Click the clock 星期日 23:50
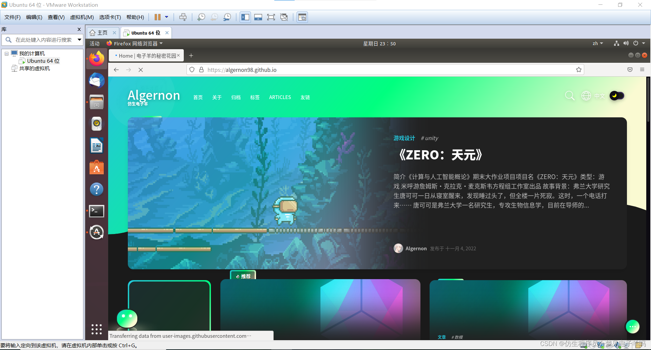This screenshot has width=651, height=350. (x=379, y=44)
